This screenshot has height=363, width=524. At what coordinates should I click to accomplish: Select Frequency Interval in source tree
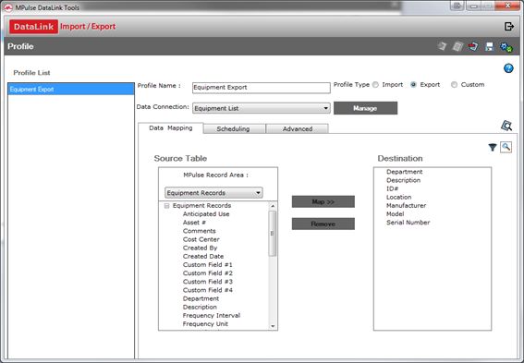click(x=212, y=315)
